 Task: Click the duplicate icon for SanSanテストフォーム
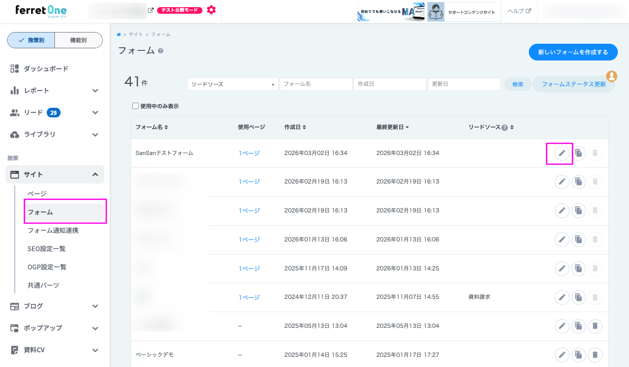point(579,153)
